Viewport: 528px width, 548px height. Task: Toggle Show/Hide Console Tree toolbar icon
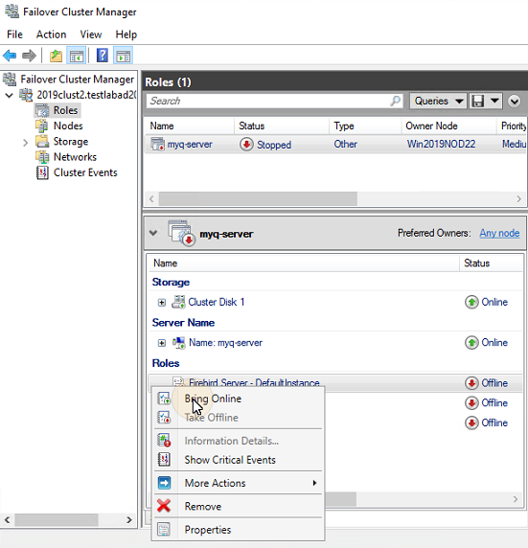[77, 56]
